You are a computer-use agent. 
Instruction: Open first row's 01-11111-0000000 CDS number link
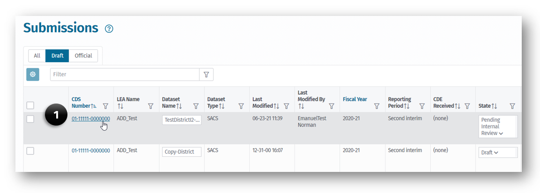[91, 119]
